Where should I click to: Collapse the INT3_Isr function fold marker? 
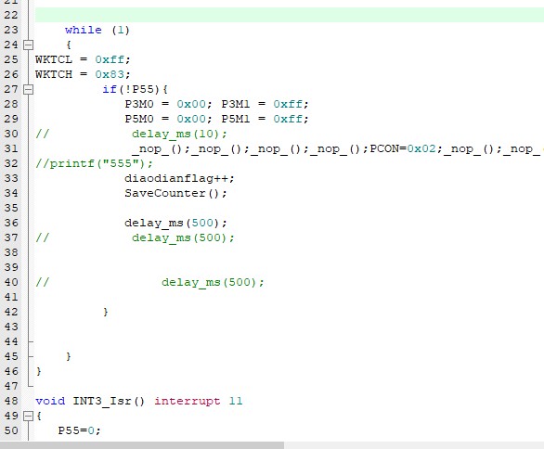[28, 416]
